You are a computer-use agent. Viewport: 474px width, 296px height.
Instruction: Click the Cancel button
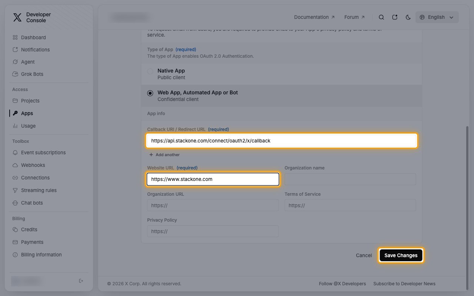[x=364, y=255]
